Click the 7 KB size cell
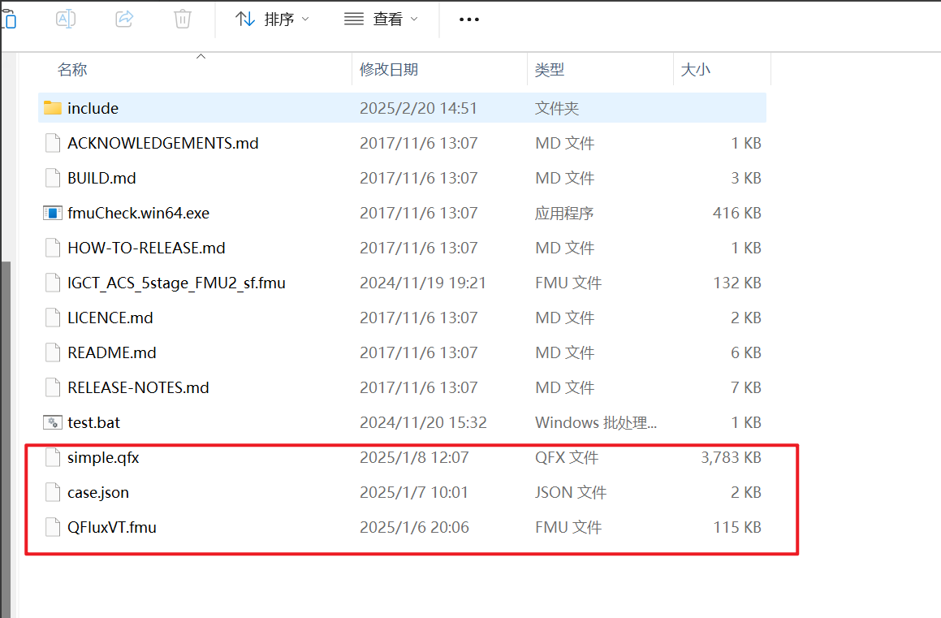The height and width of the screenshot is (618, 941). click(746, 387)
